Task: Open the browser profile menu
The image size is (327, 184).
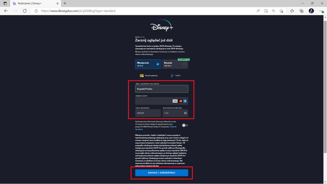Action: [311, 11]
